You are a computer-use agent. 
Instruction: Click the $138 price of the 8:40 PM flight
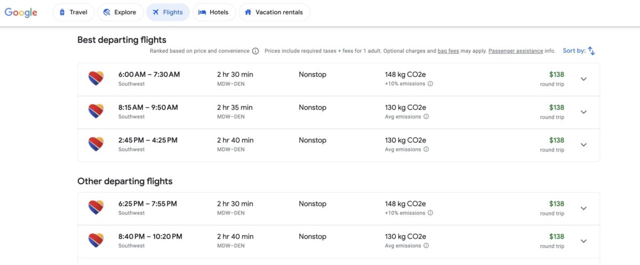556,237
